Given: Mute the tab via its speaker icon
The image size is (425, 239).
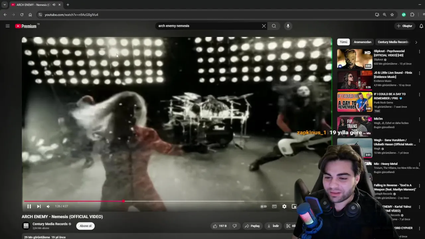Looking at the screenshot, I should (54, 5).
